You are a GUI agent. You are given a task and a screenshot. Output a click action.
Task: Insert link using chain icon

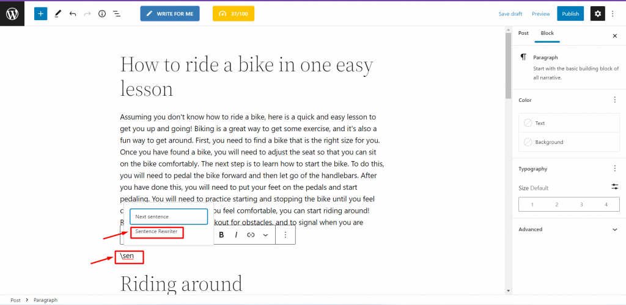[251, 235]
